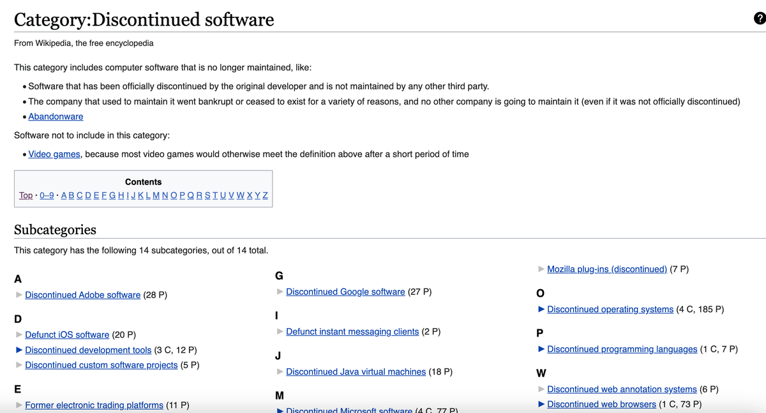Jump to letter P in Contents index

(x=183, y=195)
